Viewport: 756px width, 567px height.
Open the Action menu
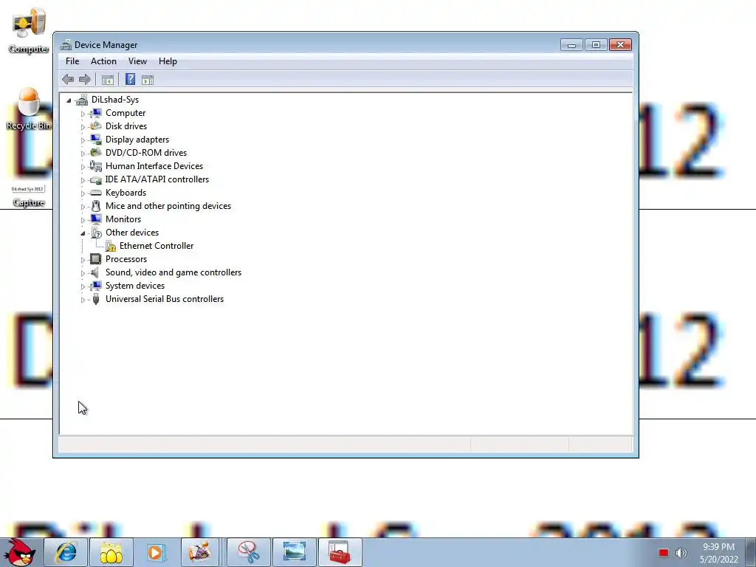[x=103, y=61]
